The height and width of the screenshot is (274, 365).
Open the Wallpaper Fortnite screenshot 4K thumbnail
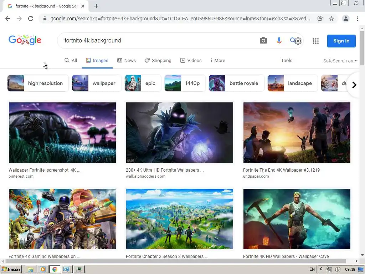click(62, 133)
